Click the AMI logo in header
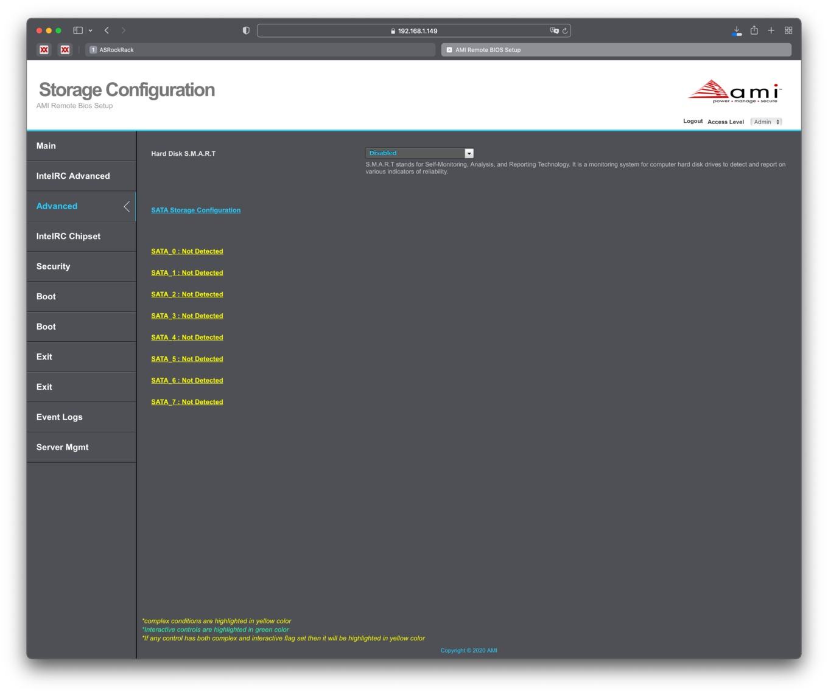828x694 pixels. (x=735, y=91)
